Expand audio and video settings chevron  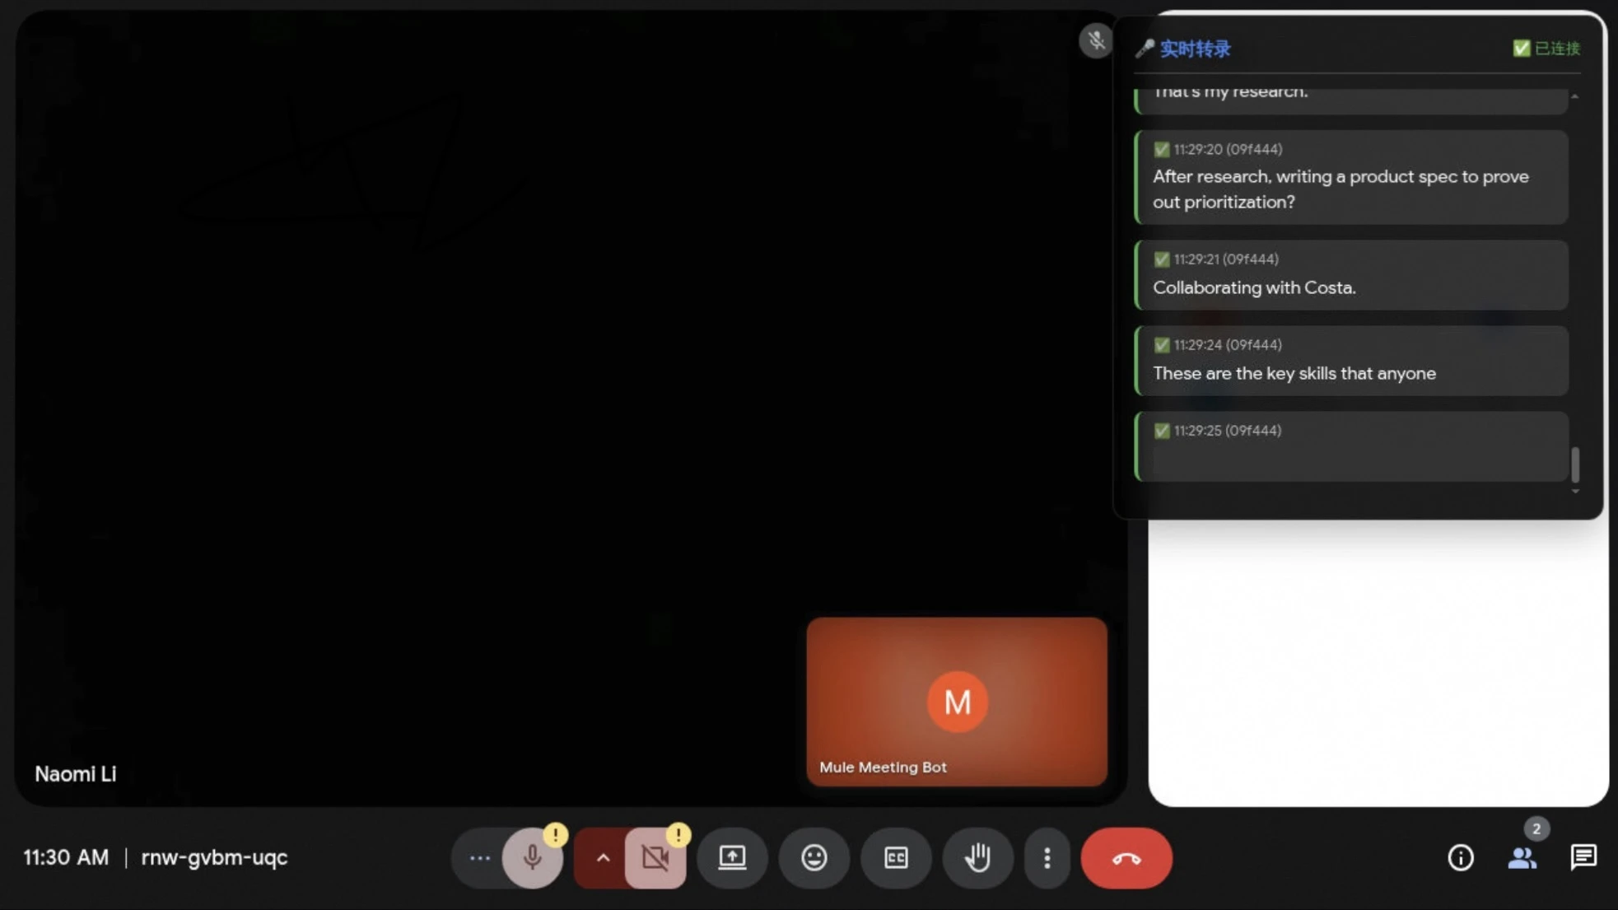click(x=603, y=858)
